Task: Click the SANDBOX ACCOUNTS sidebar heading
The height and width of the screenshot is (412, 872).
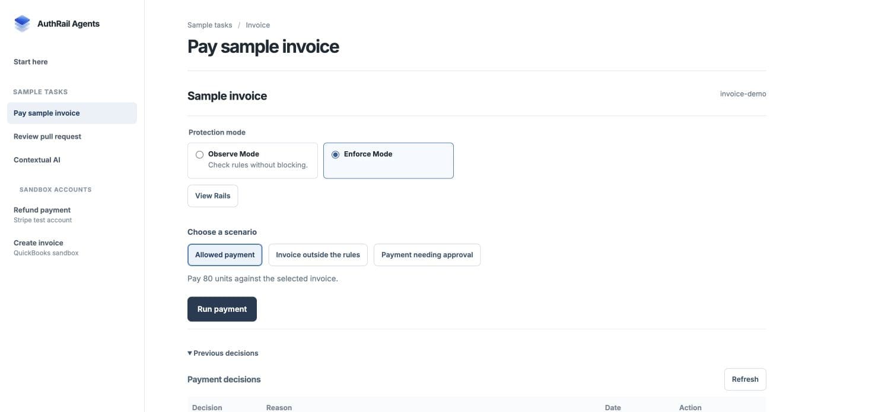Action: (56, 190)
